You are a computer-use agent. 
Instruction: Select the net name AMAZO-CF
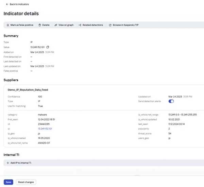44,143
